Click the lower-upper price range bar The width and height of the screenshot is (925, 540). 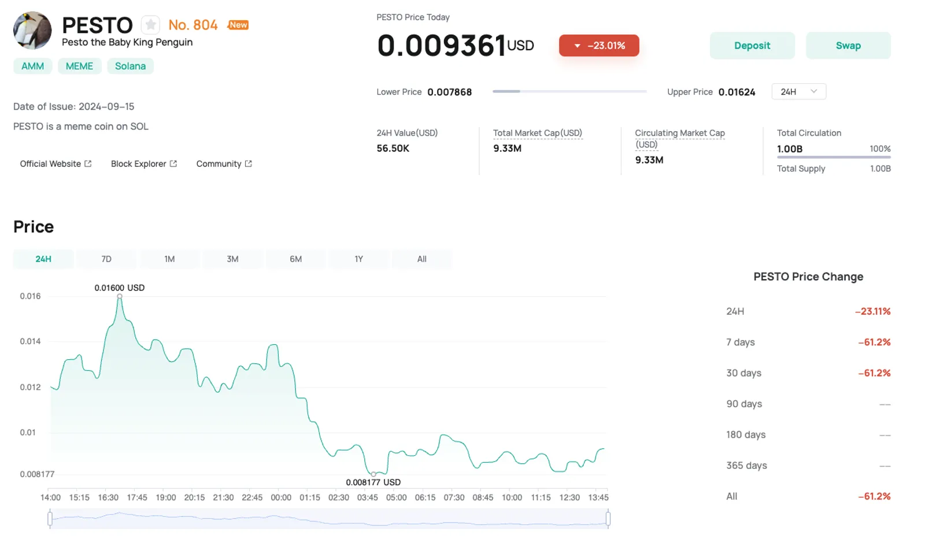click(569, 91)
